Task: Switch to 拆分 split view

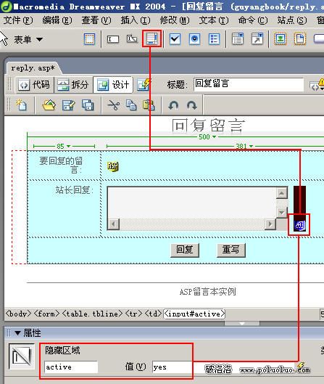Action: 73,85
